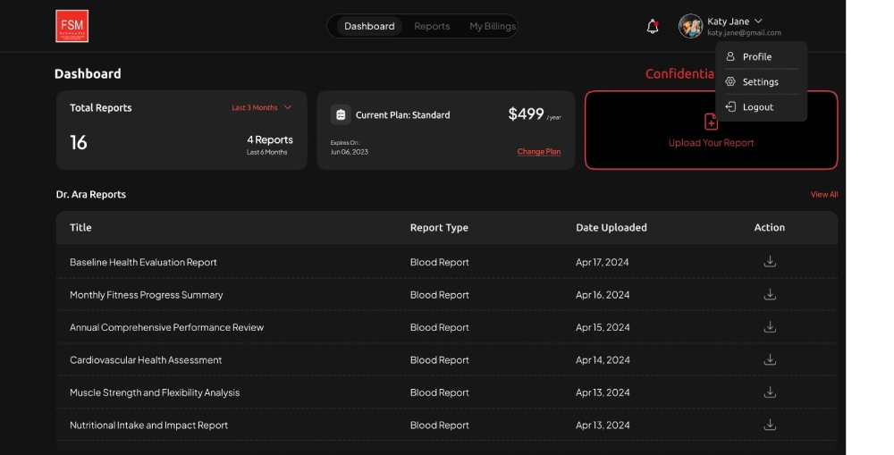Select Annual Comprehensive Performance Review title

[166, 327]
